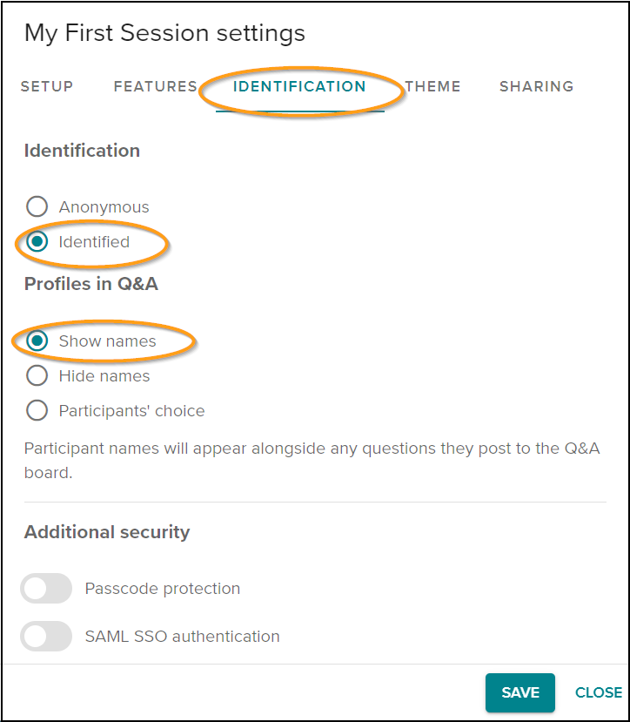Toggle the Passcode protection switch off
630x722 pixels.
click(45, 589)
